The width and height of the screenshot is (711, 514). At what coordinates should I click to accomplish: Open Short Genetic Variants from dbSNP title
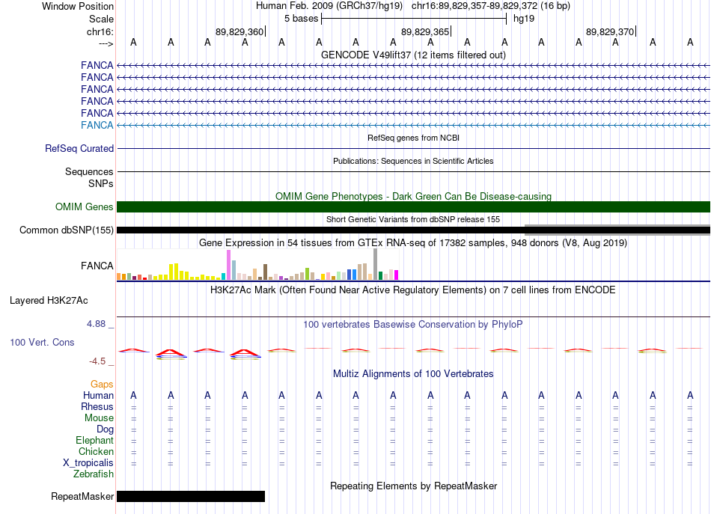[x=413, y=219]
